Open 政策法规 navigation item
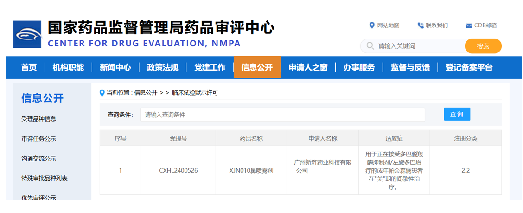Screen dimensions: 523x213 [x=163, y=67]
